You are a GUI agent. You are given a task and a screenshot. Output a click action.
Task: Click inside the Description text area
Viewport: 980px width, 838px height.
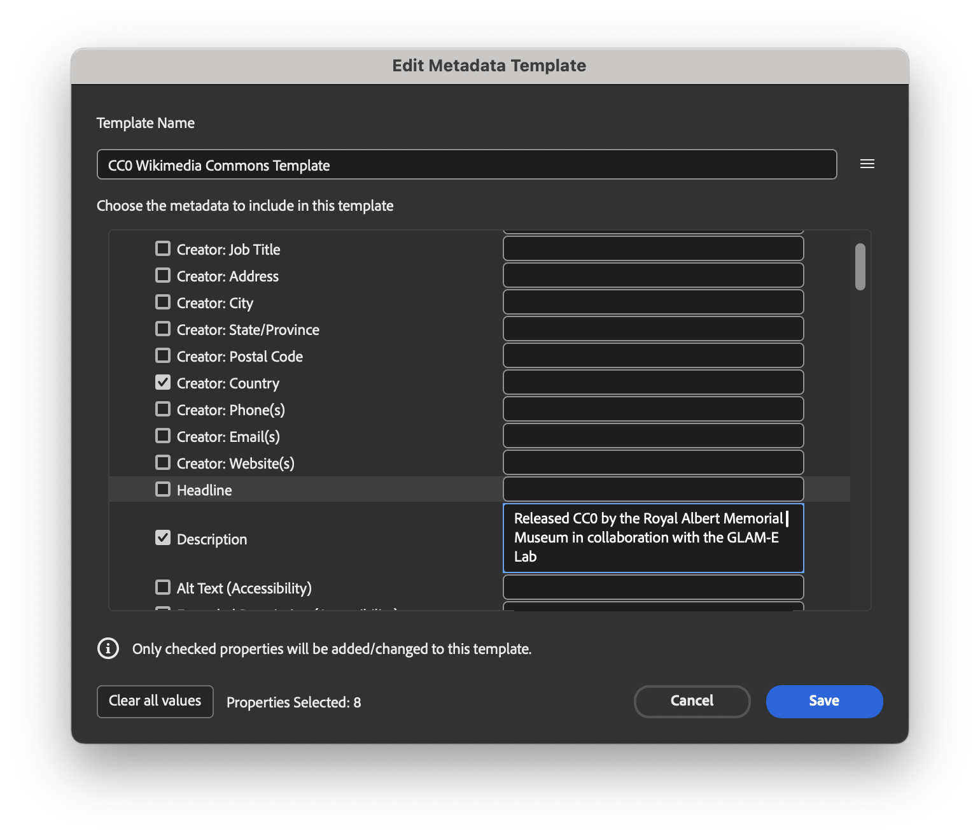tap(653, 538)
